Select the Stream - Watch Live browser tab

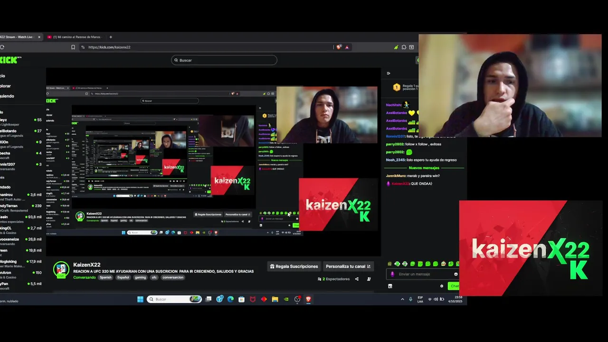click(17, 37)
